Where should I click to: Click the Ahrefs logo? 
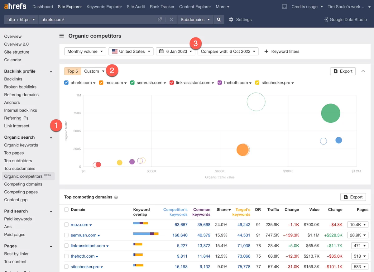(x=15, y=6)
